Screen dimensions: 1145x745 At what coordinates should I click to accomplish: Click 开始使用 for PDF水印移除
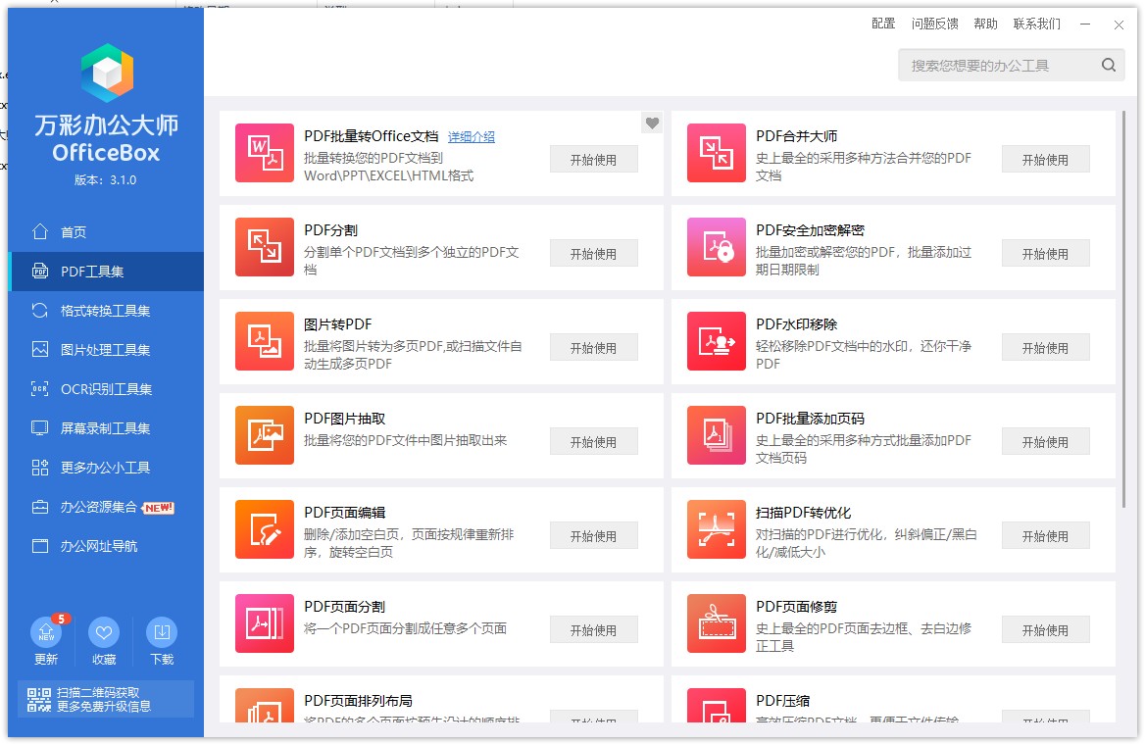(x=1046, y=348)
